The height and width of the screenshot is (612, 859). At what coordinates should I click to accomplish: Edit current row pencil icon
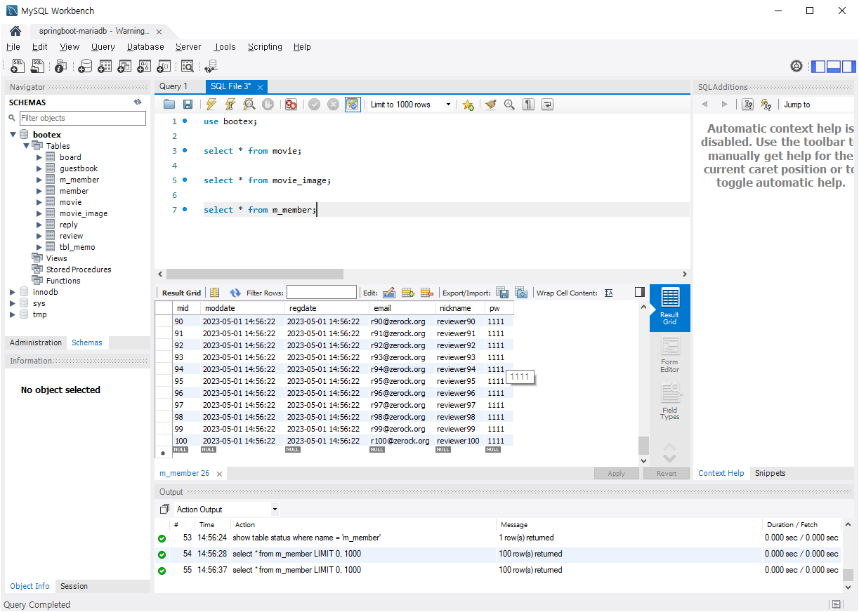click(x=388, y=293)
